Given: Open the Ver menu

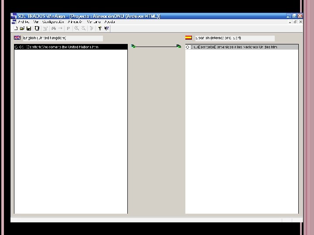Looking at the screenshot, I should click(36, 22).
